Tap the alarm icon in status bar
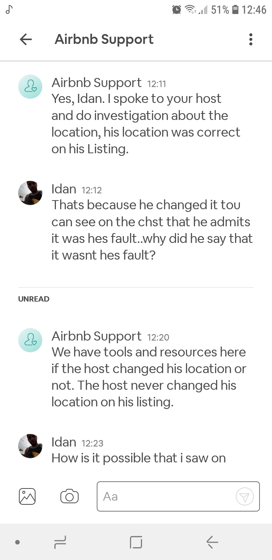 176,9
